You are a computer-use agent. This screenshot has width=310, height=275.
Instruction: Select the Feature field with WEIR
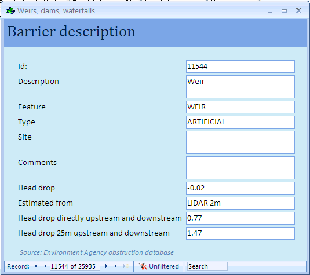240,107
